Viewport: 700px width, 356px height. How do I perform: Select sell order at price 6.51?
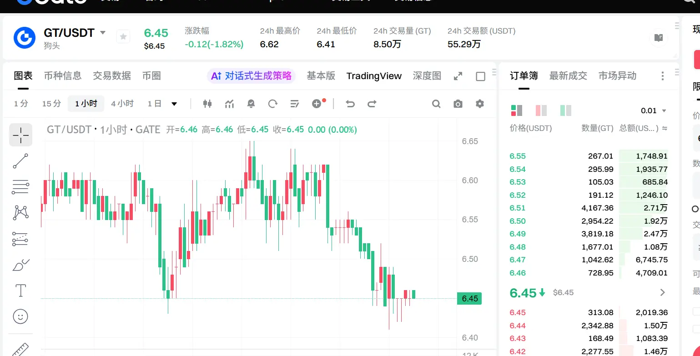pos(589,208)
